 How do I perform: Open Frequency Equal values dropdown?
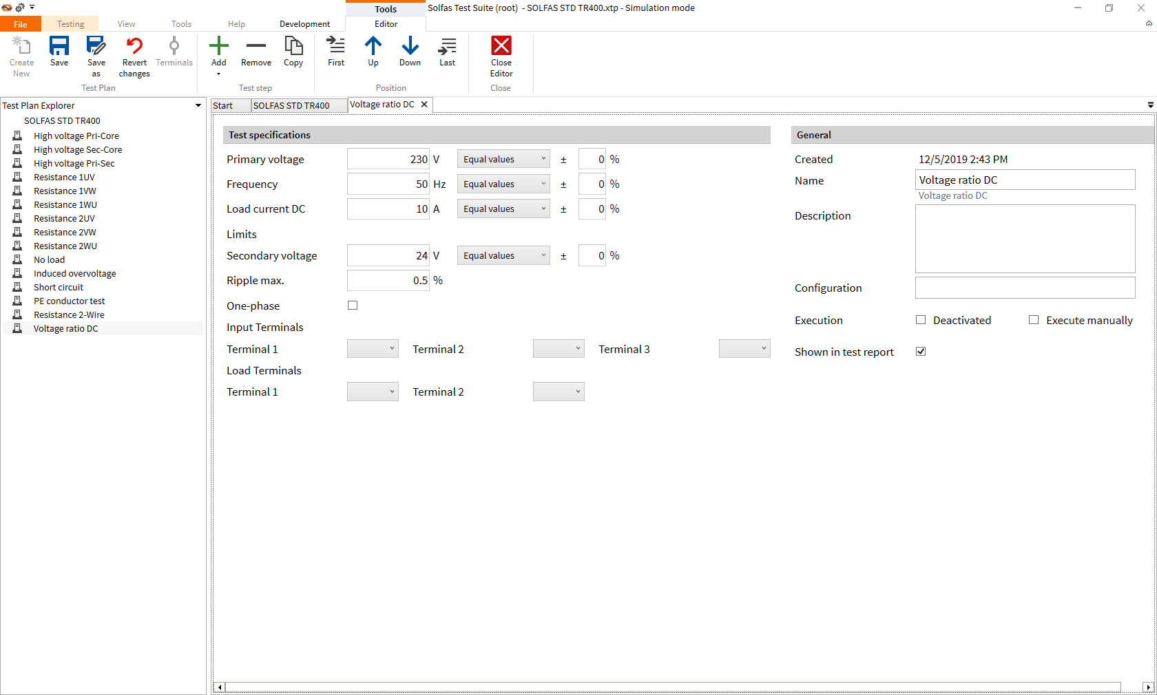[503, 184]
